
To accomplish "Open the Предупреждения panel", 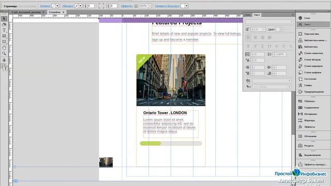I will point(313,92).
